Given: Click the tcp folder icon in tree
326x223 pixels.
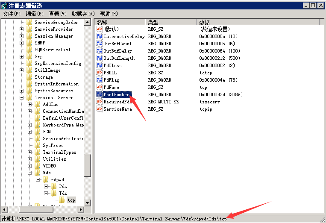Looking at the screenshot, I should point(62,200).
